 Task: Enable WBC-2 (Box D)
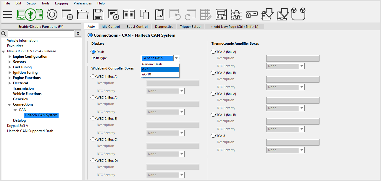[x=93, y=161]
